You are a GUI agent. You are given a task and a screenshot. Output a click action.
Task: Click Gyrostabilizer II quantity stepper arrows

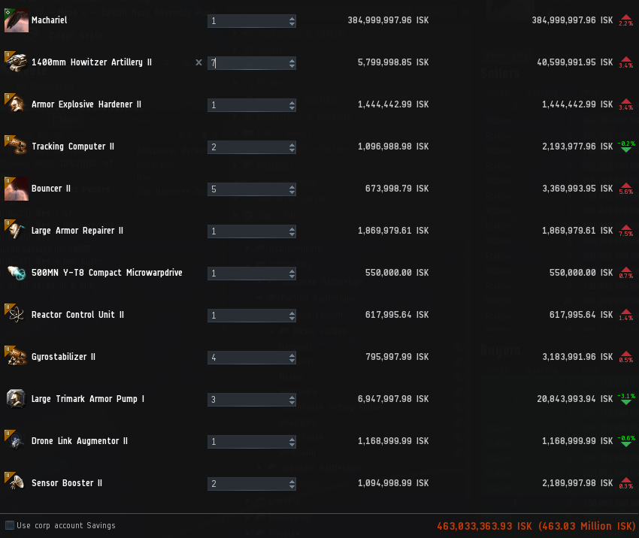(x=292, y=358)
